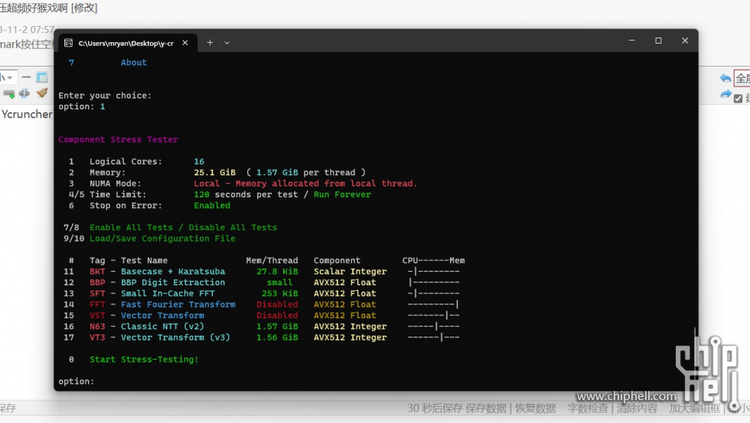
Task: Click 'Fast Fourier Transform' test row
Action: [178, 304]
